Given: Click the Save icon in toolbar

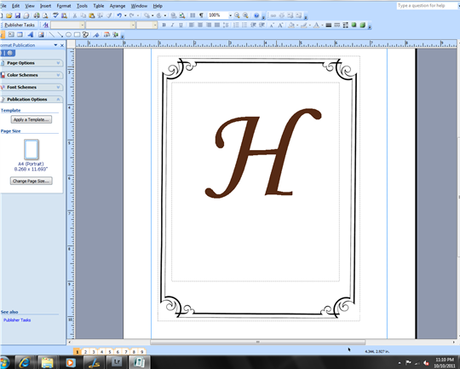Looking at the screenshot, I should [18, 15].
